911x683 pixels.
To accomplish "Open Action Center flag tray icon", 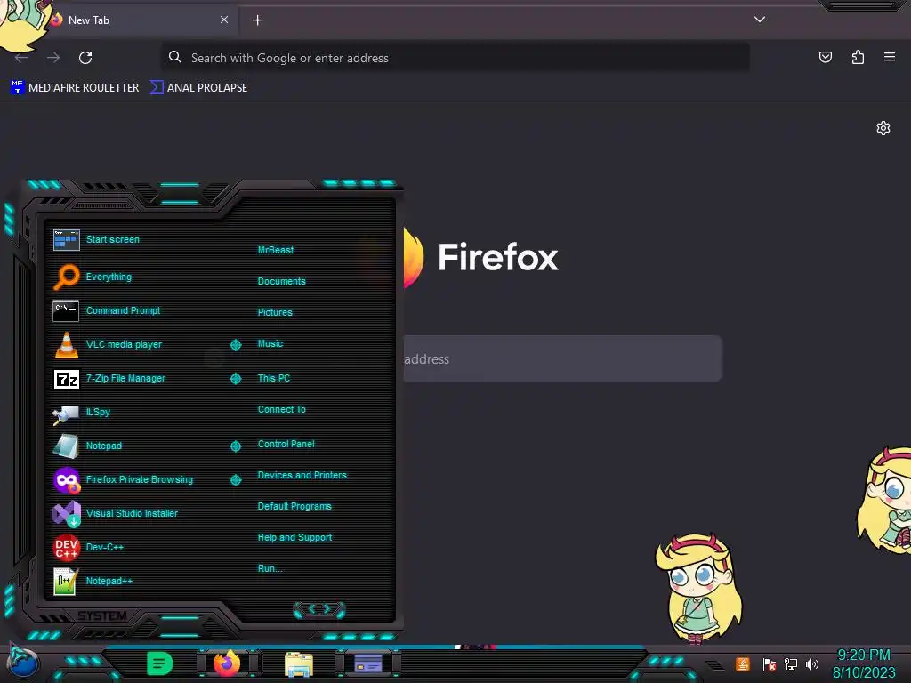I will 769,663.
